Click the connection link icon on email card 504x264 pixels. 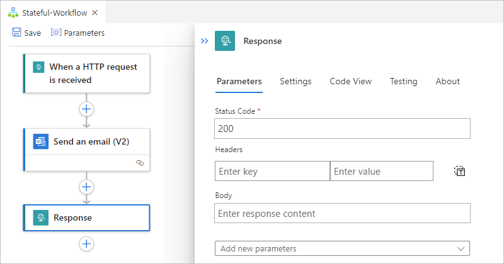point(140,162)
